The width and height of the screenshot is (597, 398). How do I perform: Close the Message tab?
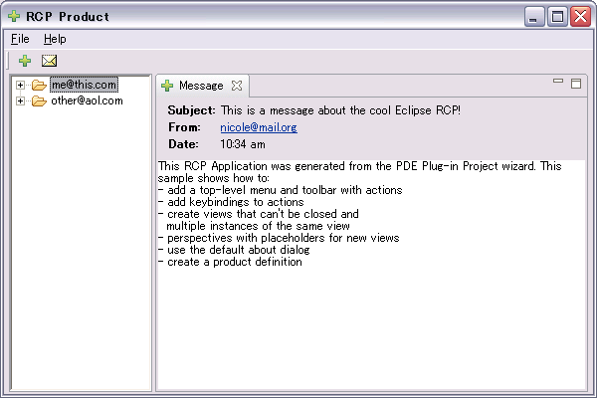[237, 86]
